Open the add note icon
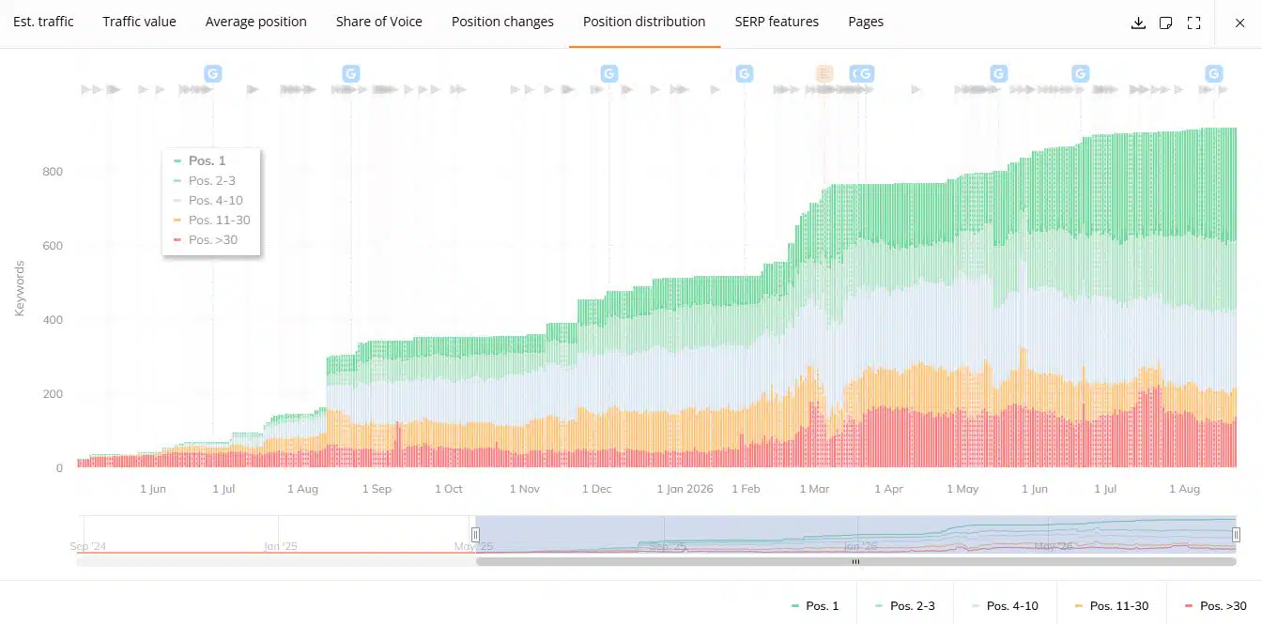This screenshot has width=1262, height=624. coord(1166,23)
